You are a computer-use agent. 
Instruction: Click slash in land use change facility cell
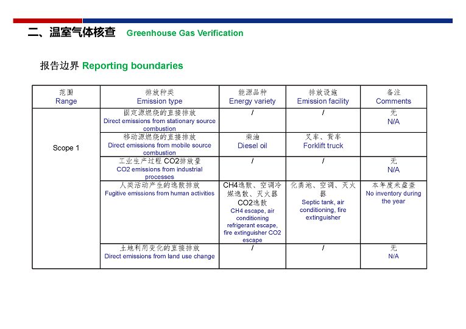(323, 248)
